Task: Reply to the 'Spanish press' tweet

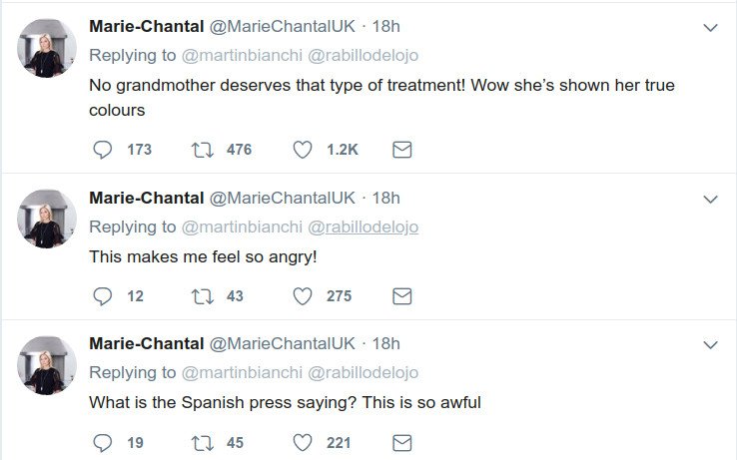Action: click(102, 442)
